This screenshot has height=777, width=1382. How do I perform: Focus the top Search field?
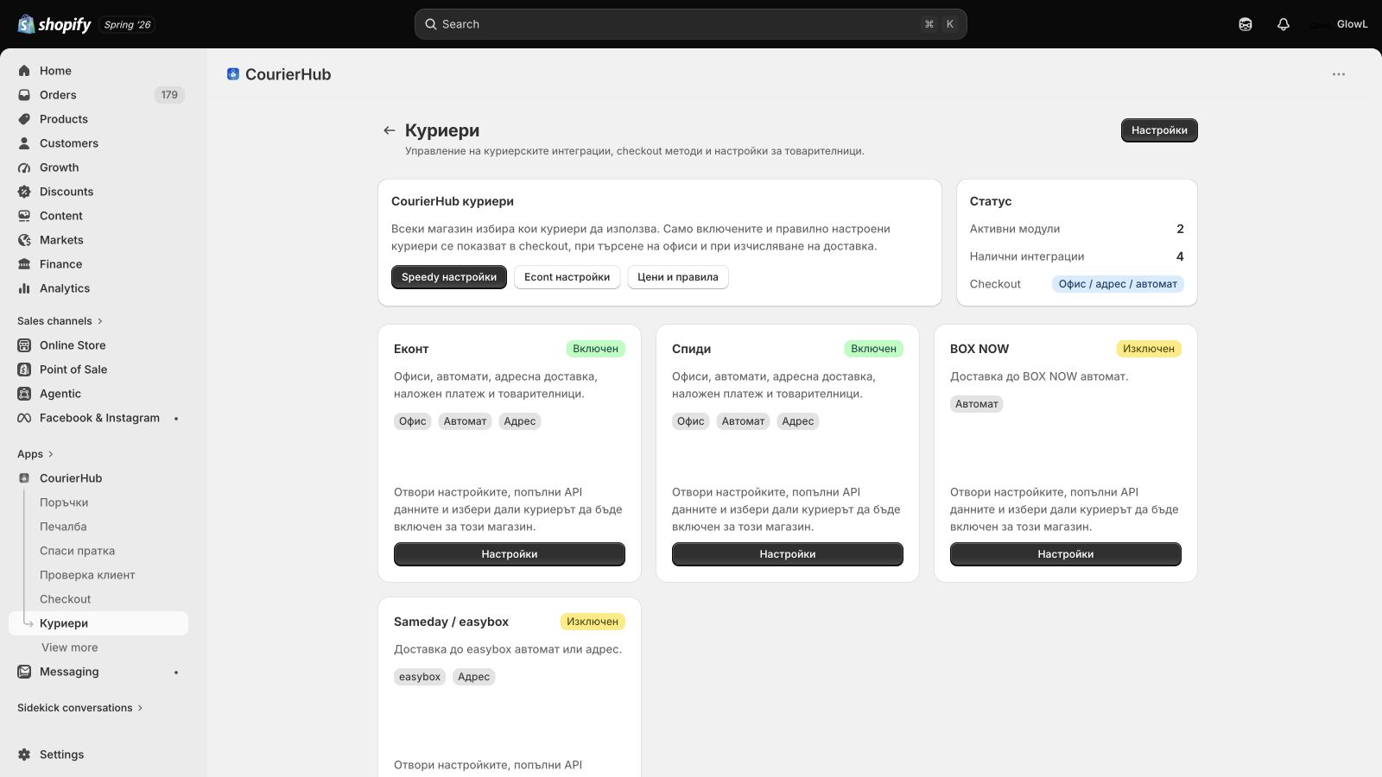pos(691,24)
